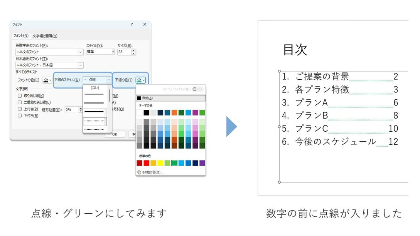Check the 下付き(B) checkbox
This screenshot has height=236, width=420.
click(x=20, y=116)
